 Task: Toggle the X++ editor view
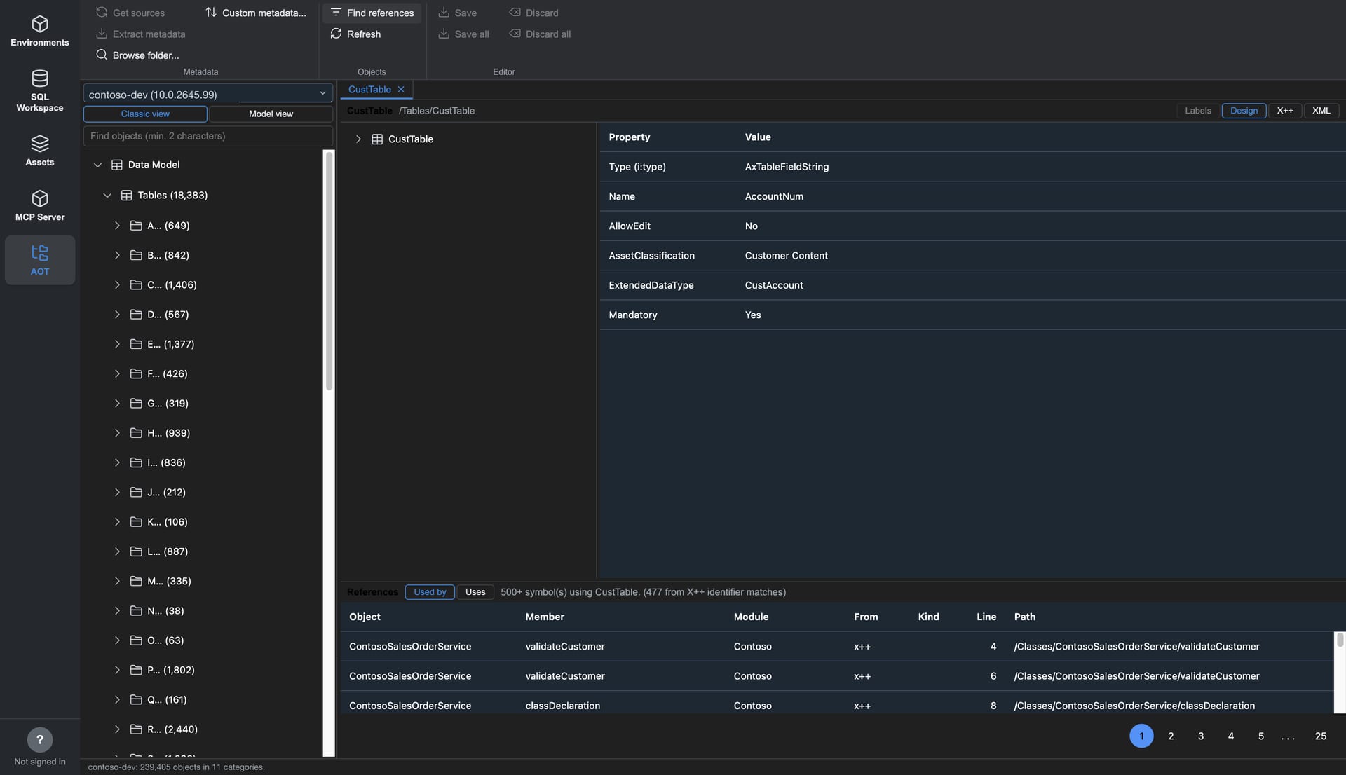pyautogui.click(x=1284, y=111)
